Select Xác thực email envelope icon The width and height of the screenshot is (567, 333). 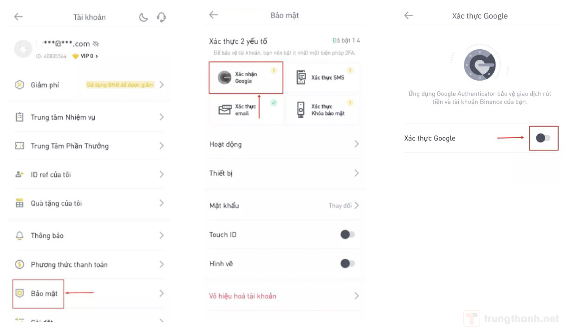(x=225, y=109)
